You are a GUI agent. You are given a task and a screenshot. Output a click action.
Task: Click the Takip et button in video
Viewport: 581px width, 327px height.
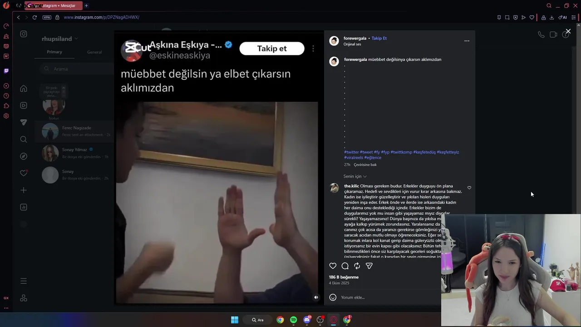[272, 49]
